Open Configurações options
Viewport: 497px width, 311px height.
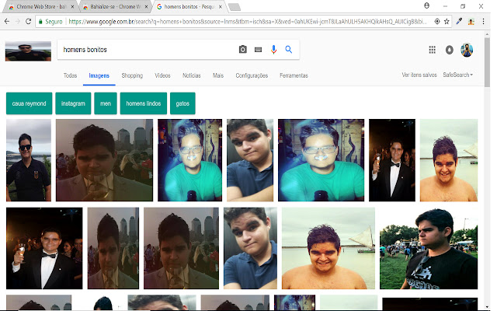tap(252, 75)
